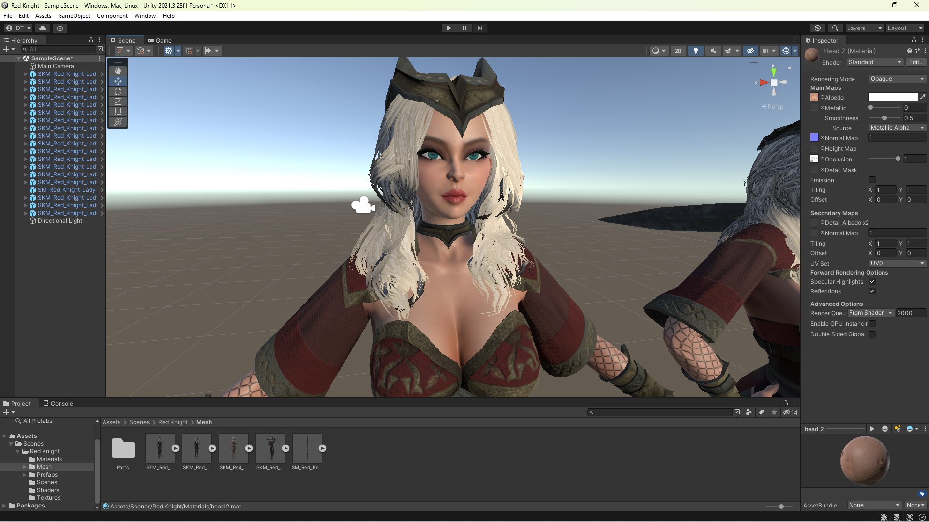Click the shader Edit button
This screenshot has height=522, width=929.
916,62
